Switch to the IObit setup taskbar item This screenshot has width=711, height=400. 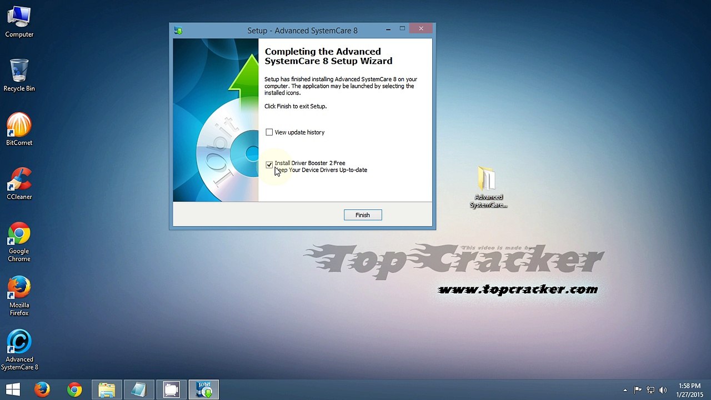[x=204, y=390]
